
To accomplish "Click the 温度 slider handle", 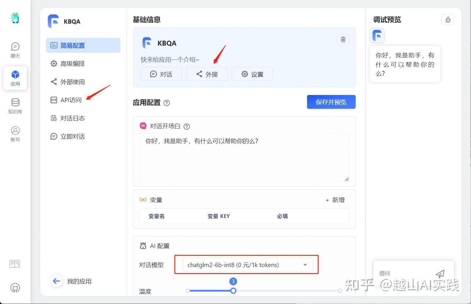I will pyautogui.click(x=233, y=291).
